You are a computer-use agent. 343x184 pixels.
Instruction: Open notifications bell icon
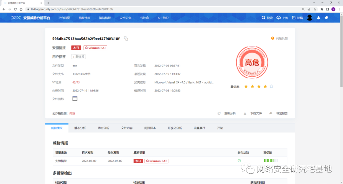(319, 18)
